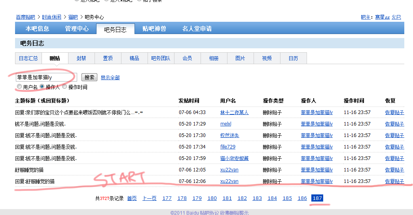
Task: Switch to the 封禁 sub-tab
Action: (x=81, y=58)
